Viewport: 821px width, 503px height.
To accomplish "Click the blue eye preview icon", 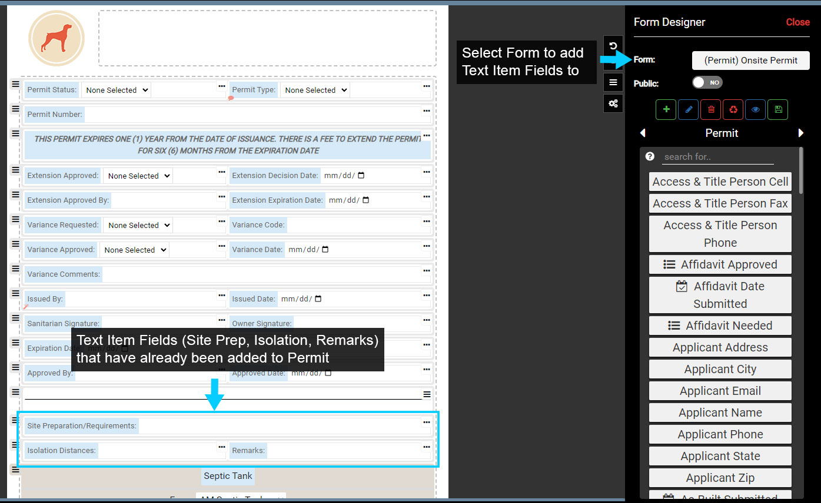I will point(756,109).
